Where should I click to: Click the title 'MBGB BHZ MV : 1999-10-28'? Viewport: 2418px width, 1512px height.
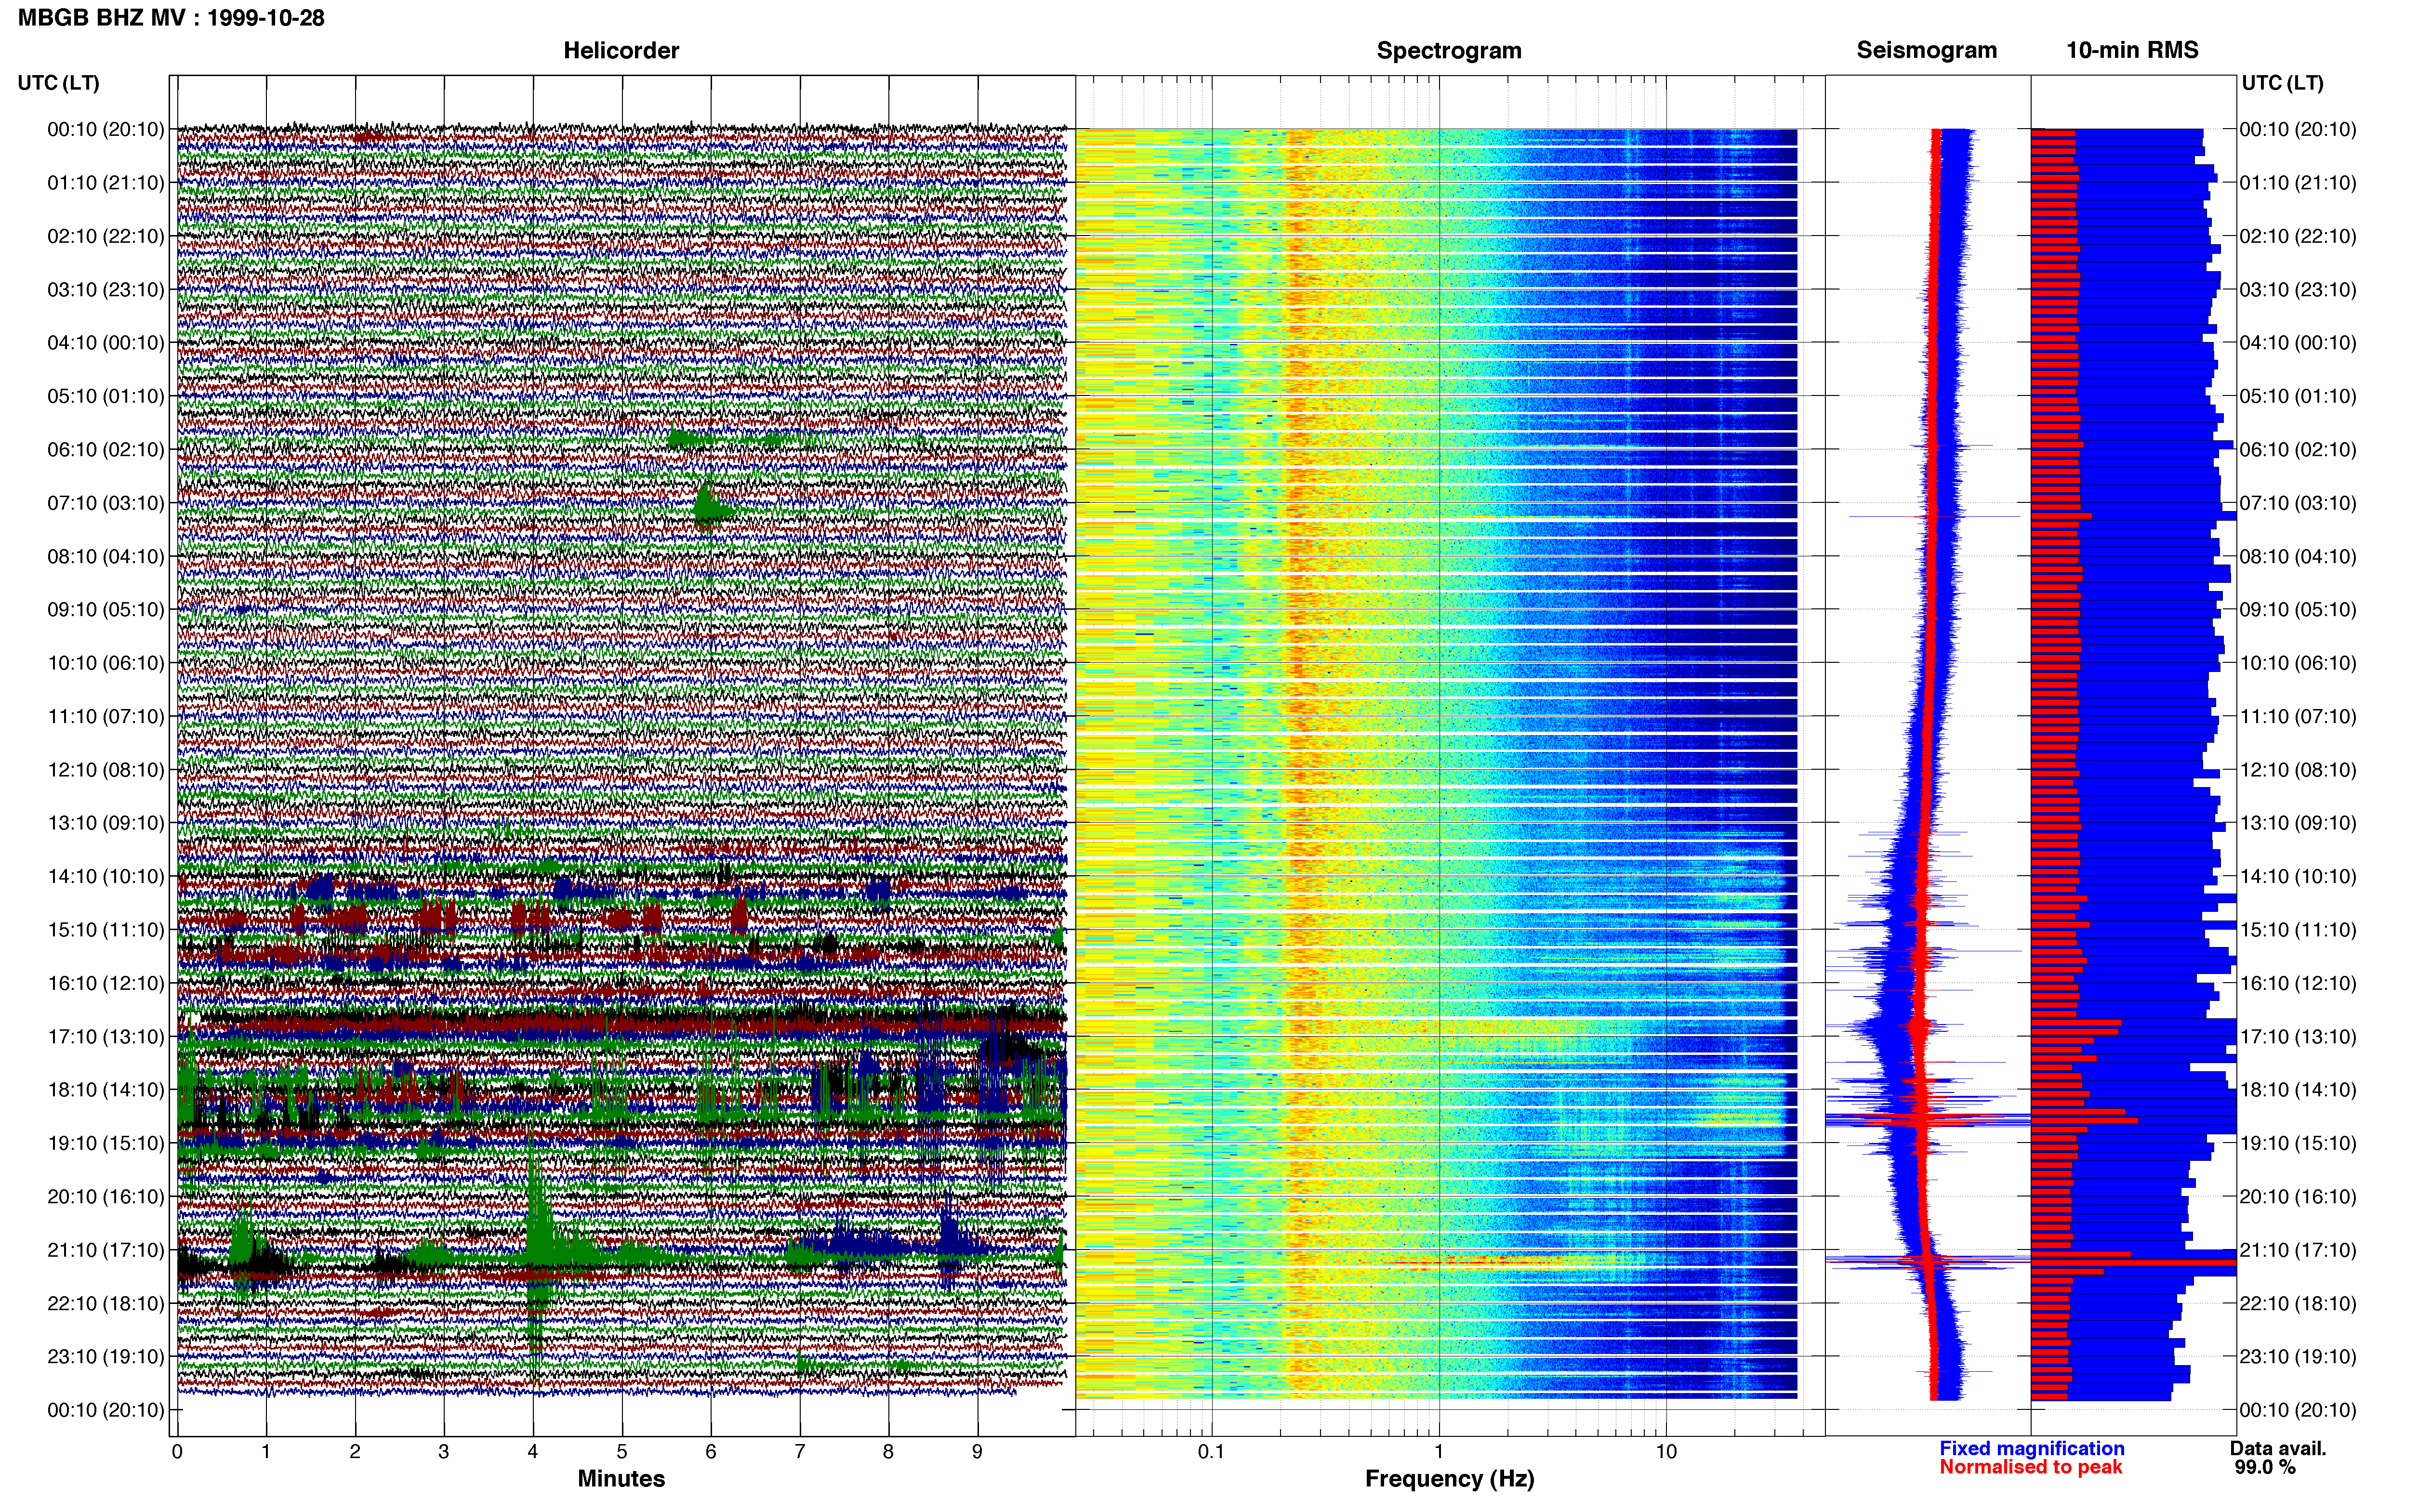pyautogui.click(x=171, y=18)
